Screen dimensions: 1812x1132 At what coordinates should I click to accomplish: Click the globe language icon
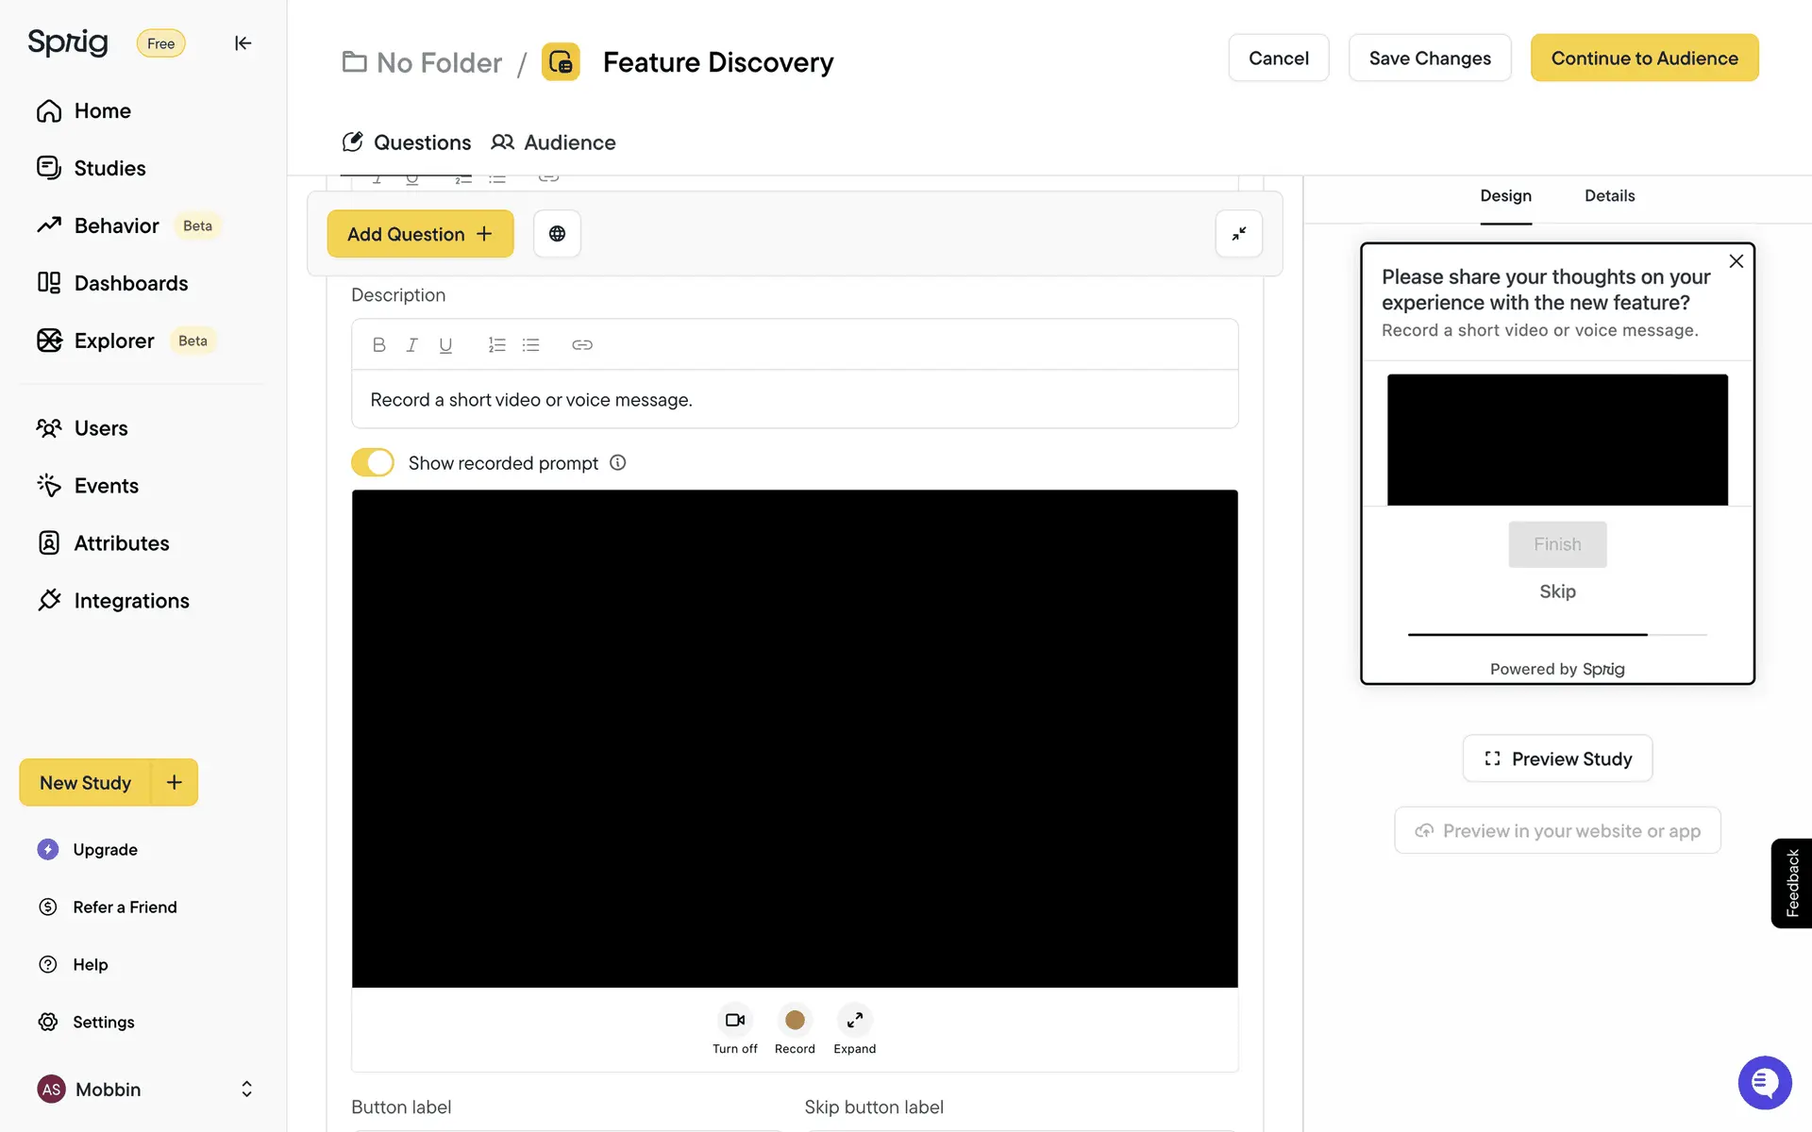[557, 234]
